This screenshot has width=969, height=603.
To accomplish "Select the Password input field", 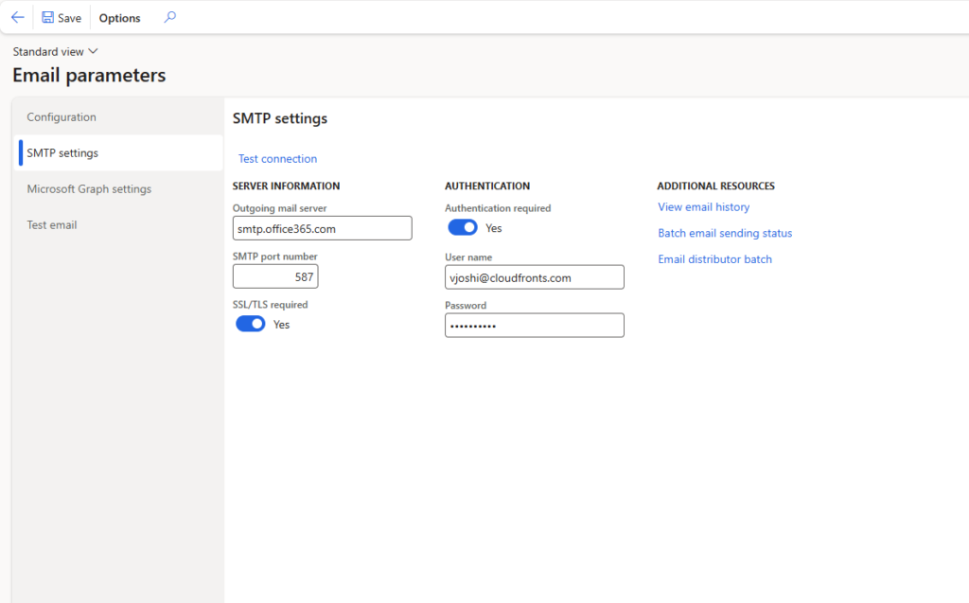I will [534, 326].
